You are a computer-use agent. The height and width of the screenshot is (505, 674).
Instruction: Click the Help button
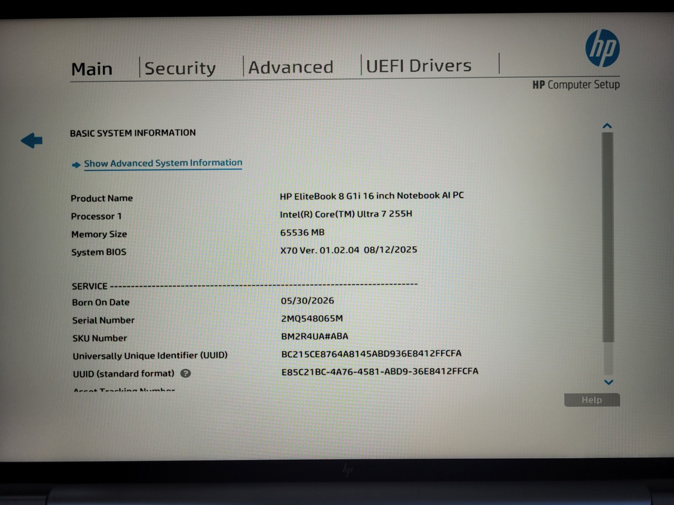592,400
